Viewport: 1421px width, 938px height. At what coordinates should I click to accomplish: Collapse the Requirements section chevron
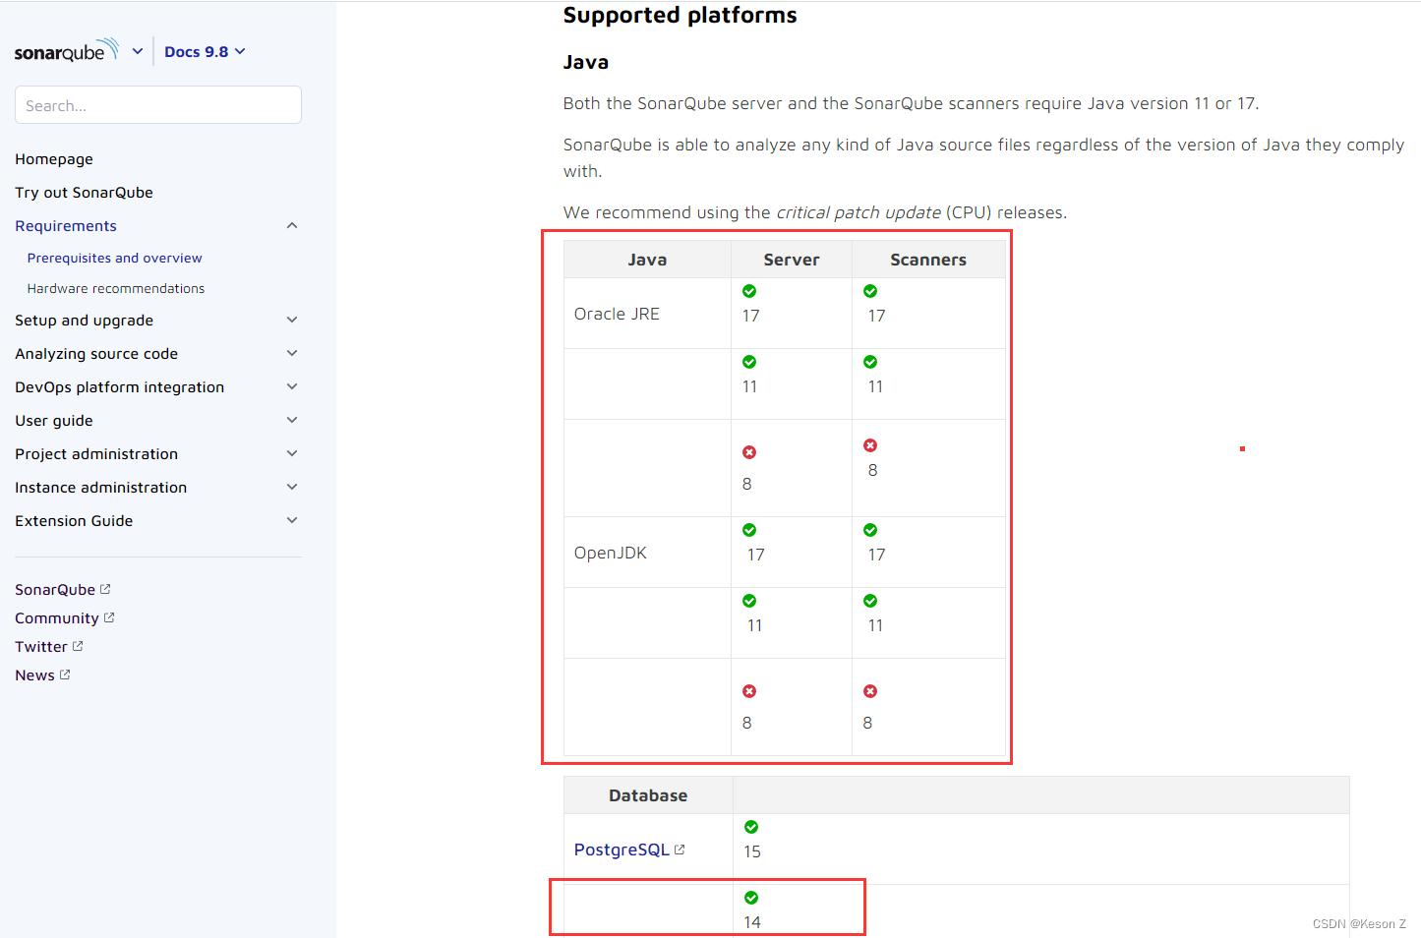(x=292, y=225)
